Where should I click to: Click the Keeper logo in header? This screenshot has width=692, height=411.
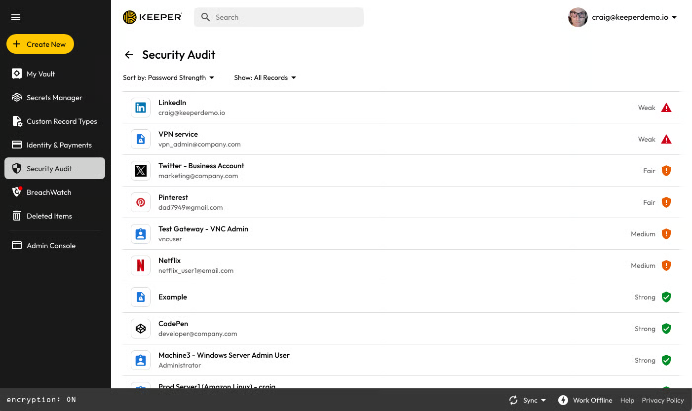coord(153,17)
